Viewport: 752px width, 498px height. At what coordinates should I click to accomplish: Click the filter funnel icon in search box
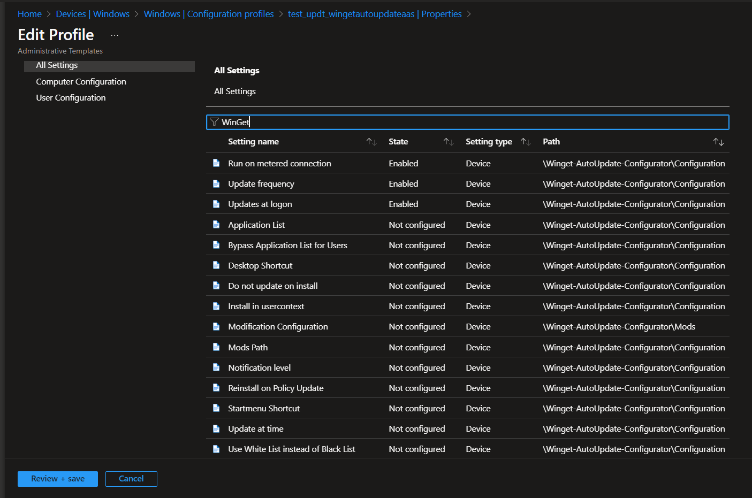pos(214,122)
